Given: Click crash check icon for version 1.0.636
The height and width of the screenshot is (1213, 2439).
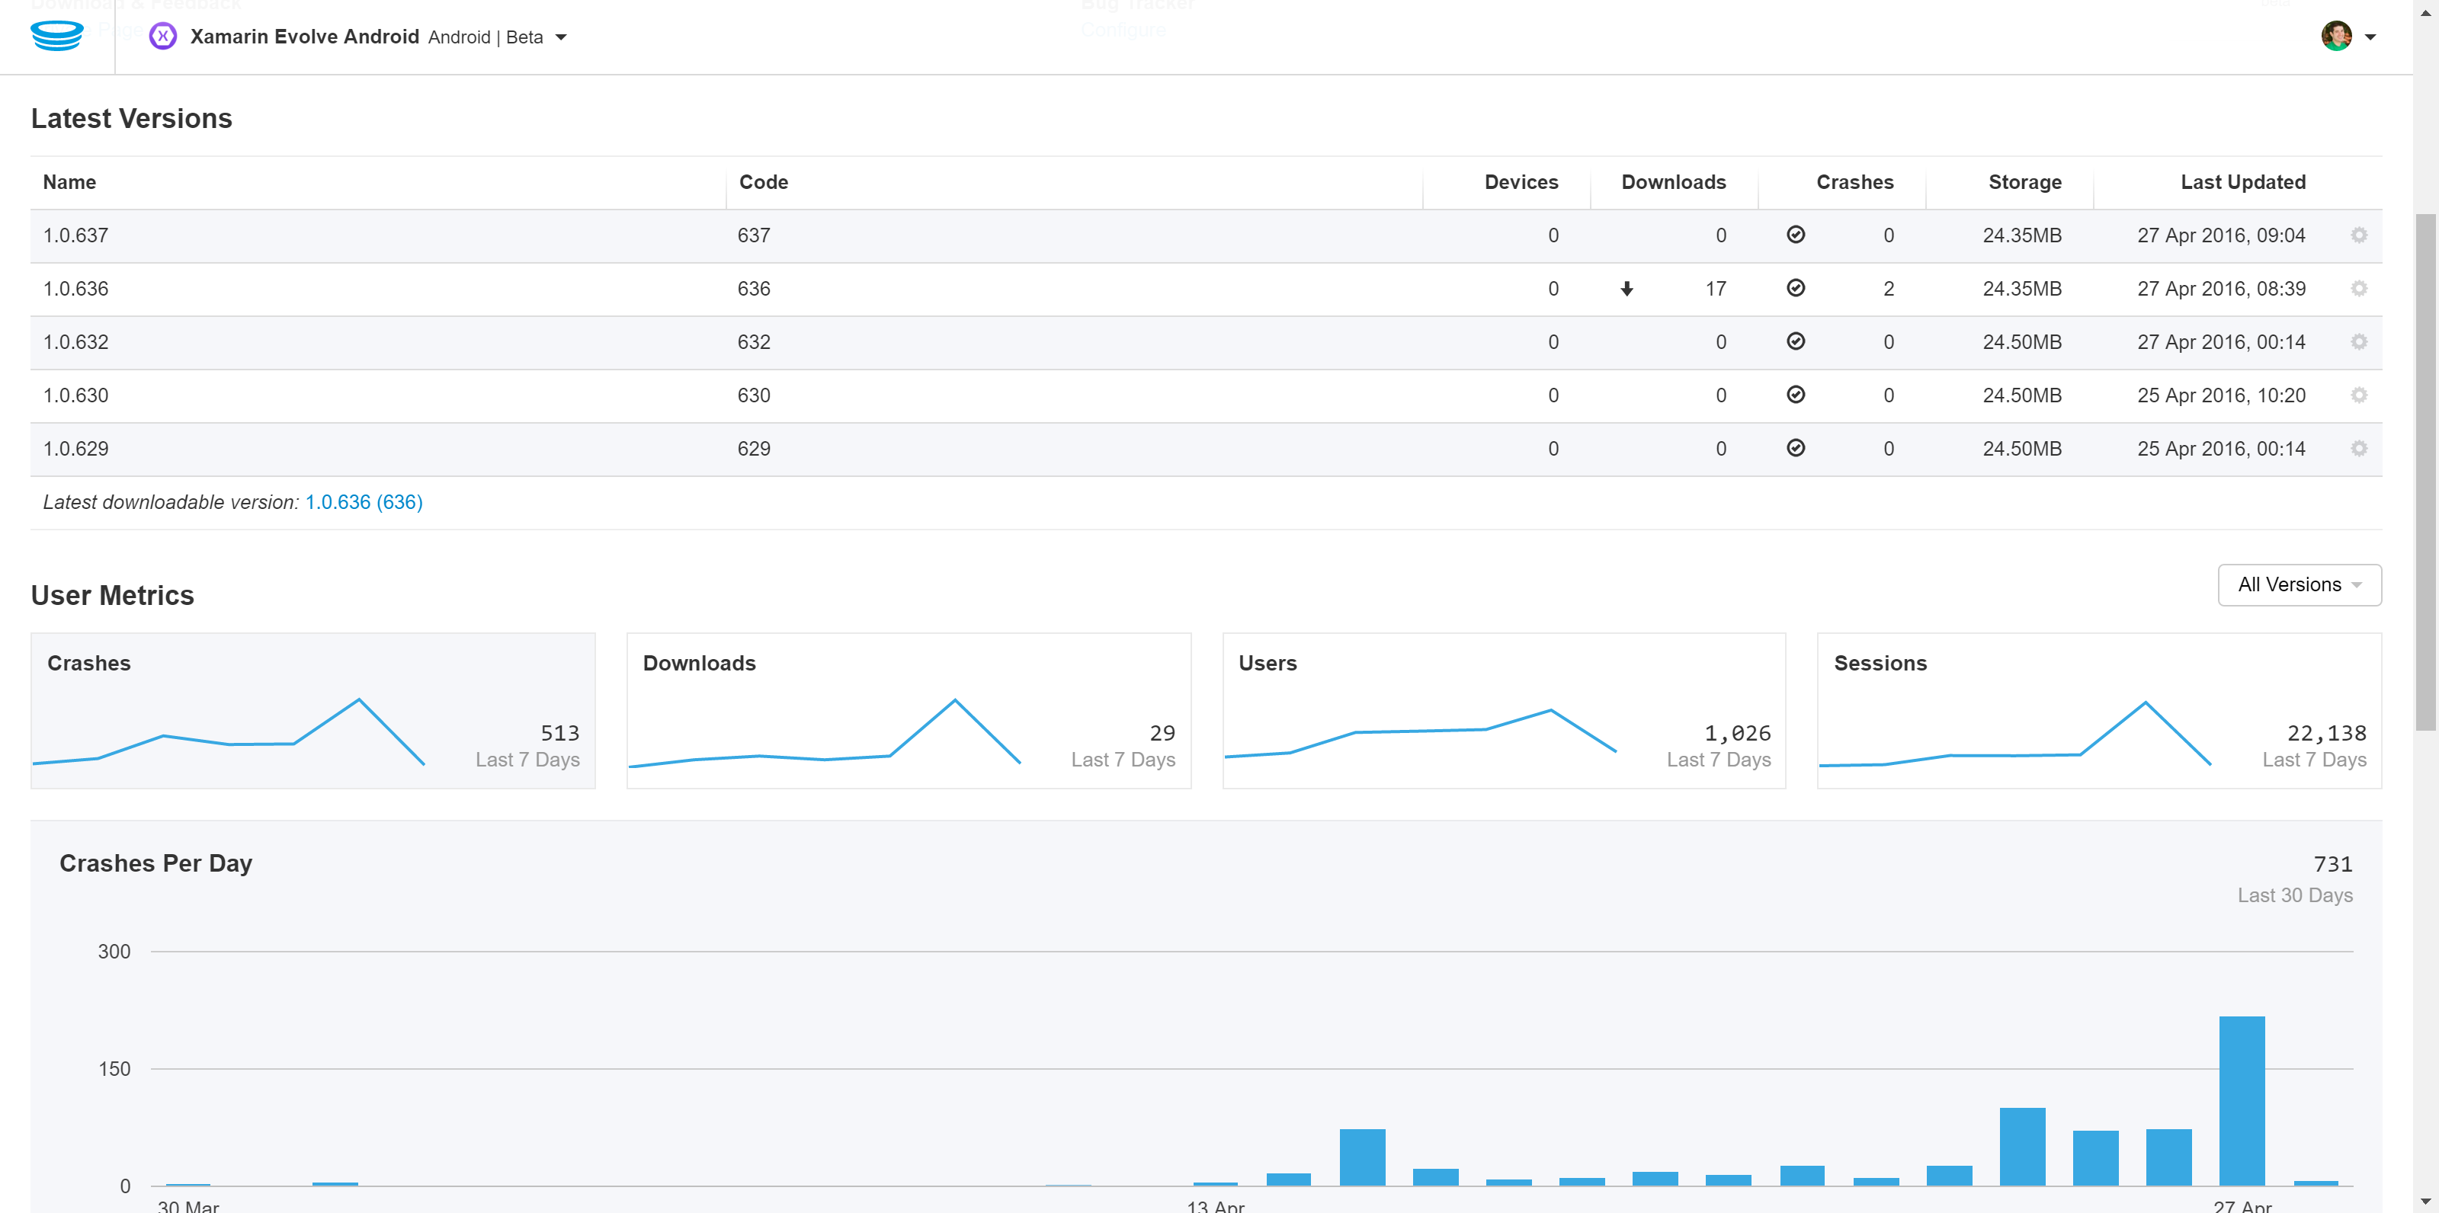Looking at the screenshot, I should pos(1795,289).
